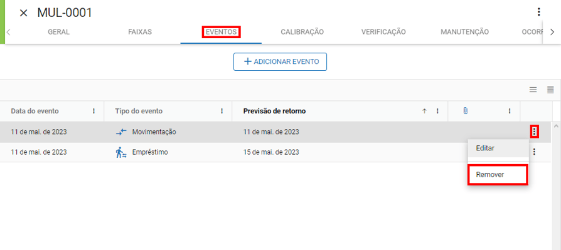Screen dimensions: 561x250
Task: Click the MUL-0001 title text
Action: coord(65,13)
